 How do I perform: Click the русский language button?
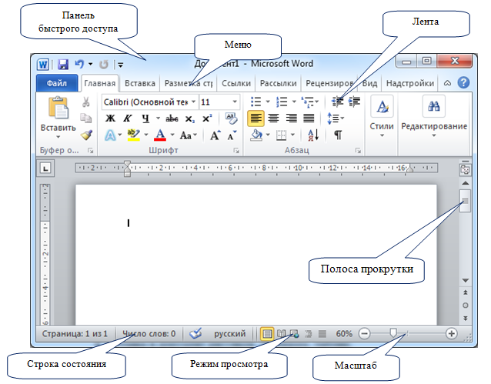(x=229, y=334)
